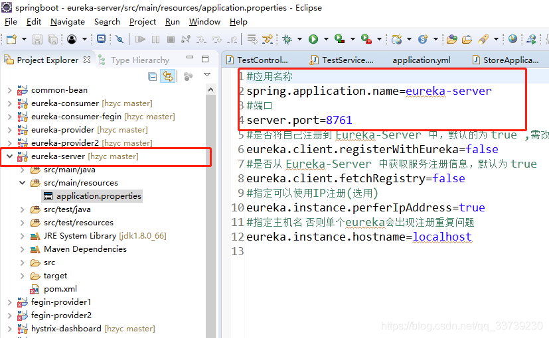Click the Search flashlight icon
Viewport: 549px width, 338px height.
click(483, 39)
